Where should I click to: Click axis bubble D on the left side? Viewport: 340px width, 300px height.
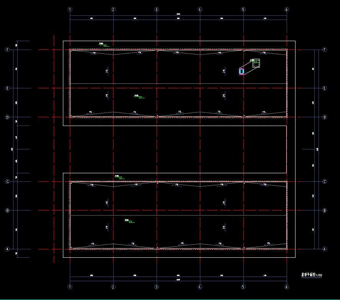click(x=7, y=117)
